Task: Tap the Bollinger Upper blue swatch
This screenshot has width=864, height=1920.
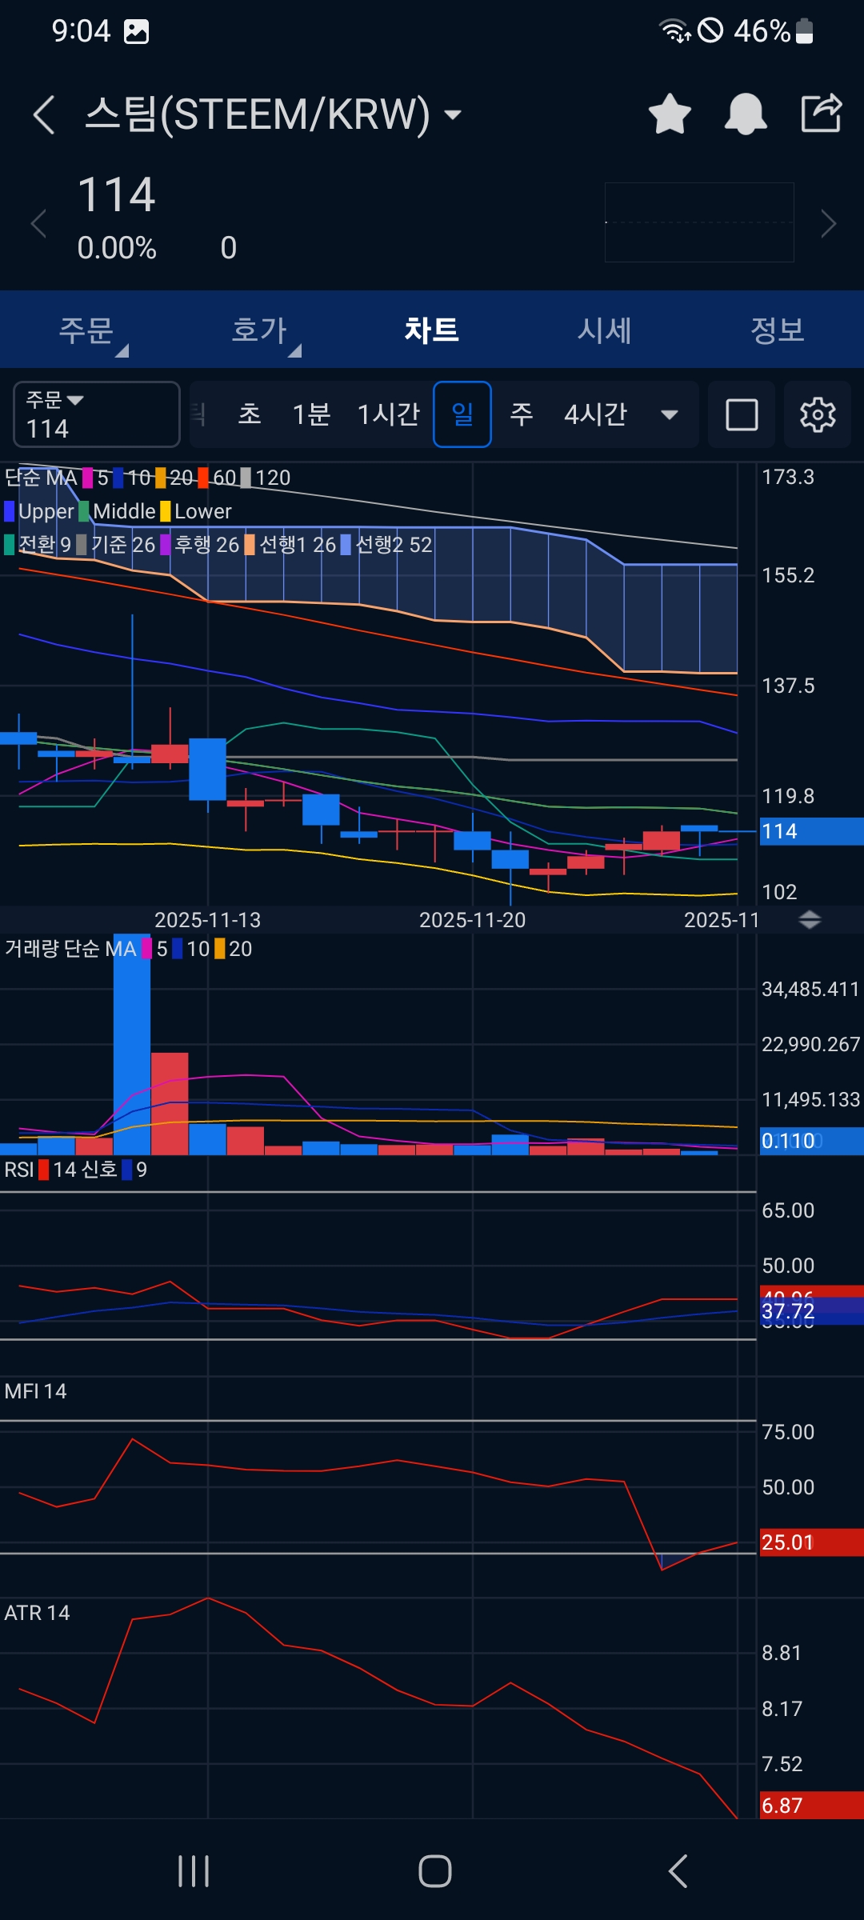Action: tap(10, 511)
